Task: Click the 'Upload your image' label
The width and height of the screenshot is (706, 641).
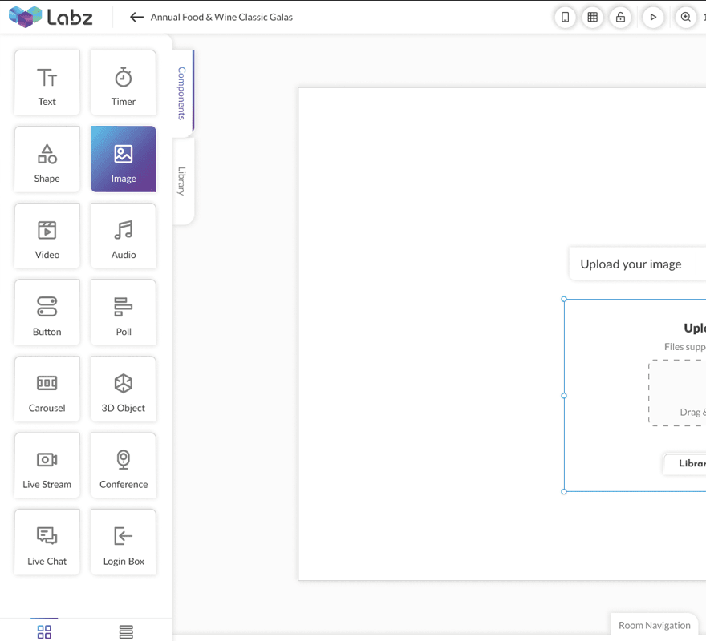Action: coord(631,264)
